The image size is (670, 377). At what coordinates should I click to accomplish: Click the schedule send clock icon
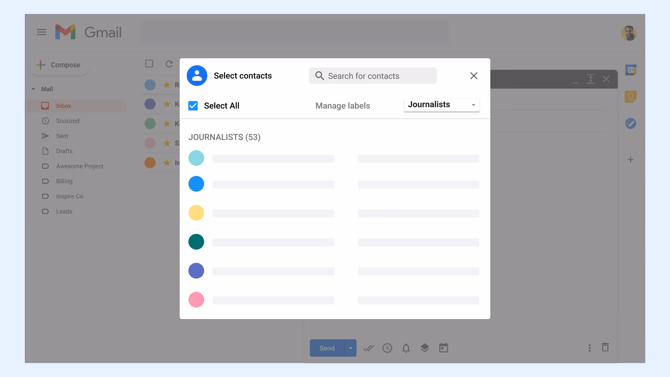pos(387,348)
